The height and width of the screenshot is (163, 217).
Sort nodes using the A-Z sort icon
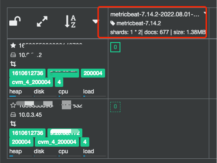(x=70, y=21)
